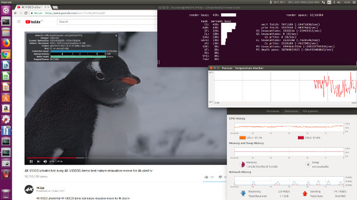
Task: Close the stats for nerds overlay
Action: 116,36
